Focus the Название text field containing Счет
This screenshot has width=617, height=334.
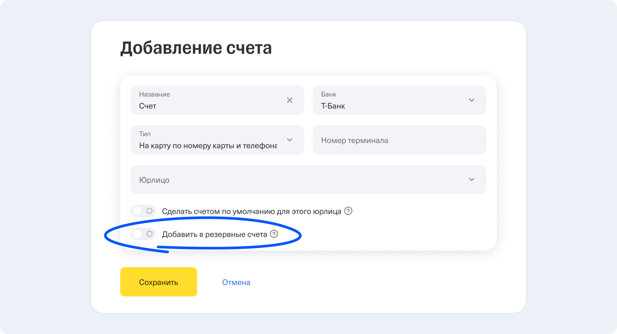pos(206,106)
